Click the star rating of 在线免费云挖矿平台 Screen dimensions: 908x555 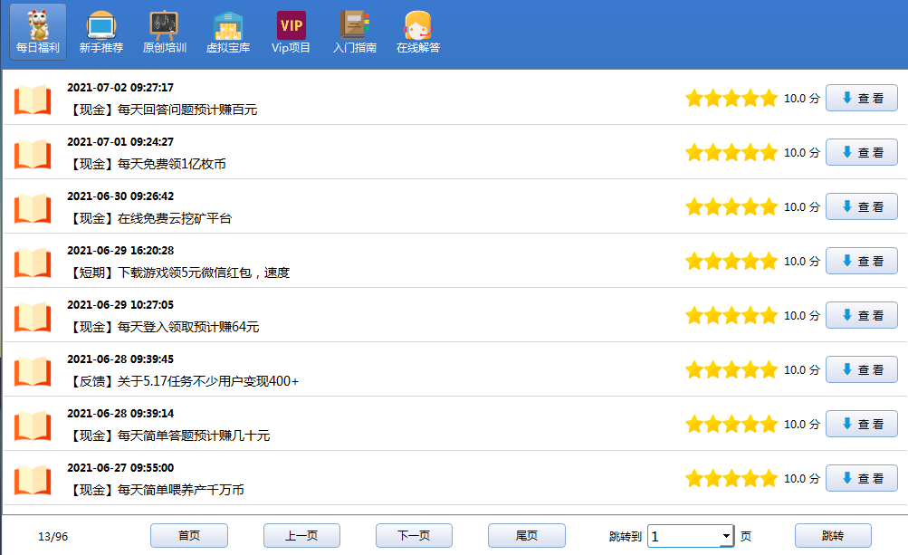pyautogui.click(x=731, y=206)
